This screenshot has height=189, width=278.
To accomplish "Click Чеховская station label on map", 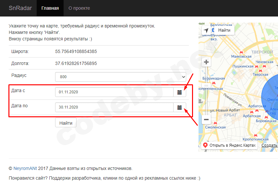I will 264,62.
